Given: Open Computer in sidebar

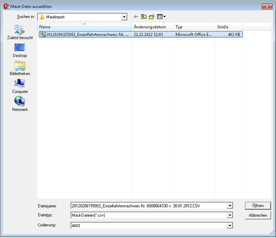Looking at the screenshot, I should 20,86.
